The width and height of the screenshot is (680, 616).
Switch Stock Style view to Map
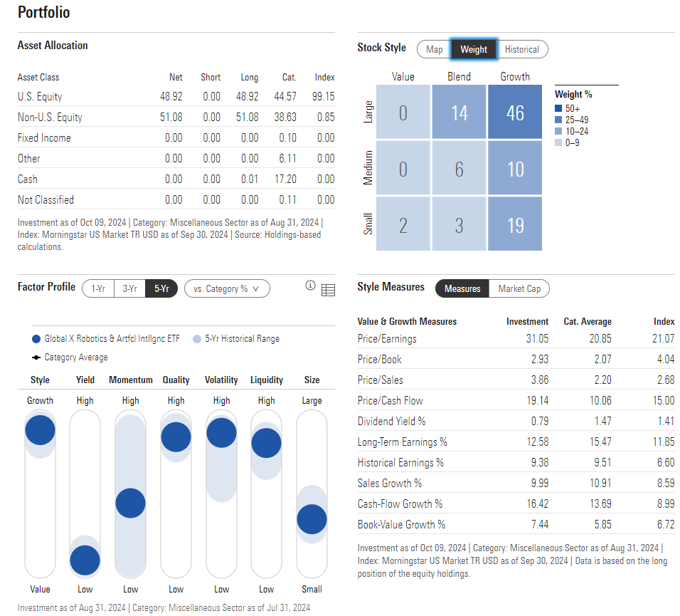tap(435, 49)
